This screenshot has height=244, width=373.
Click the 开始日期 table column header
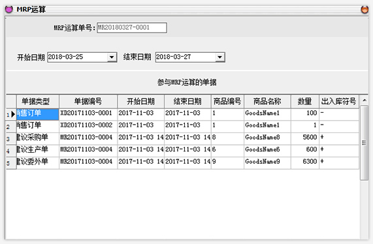(x=140, y=101)
